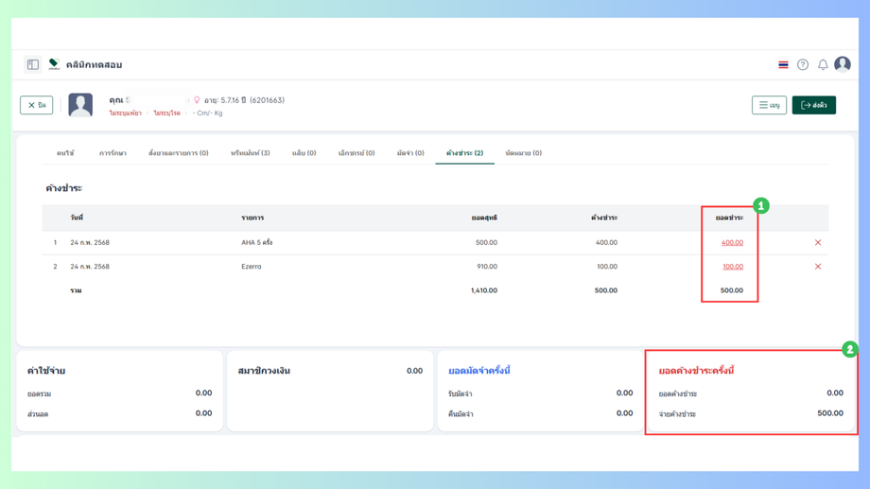This screenshot has width=870, height=489.
Task: Click the green ส่งตัว button
Action: [813, 105]
